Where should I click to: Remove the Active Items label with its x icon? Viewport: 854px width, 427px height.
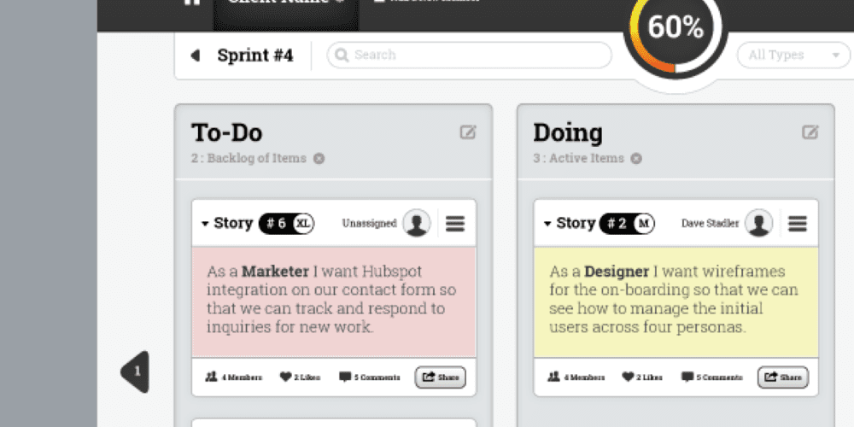(x=636, y=159)
